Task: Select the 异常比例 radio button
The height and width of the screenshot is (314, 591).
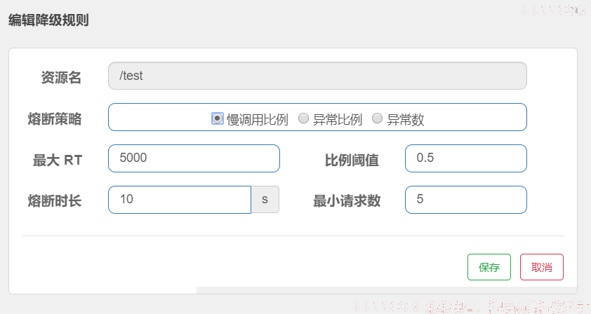Action: (303, 118)
